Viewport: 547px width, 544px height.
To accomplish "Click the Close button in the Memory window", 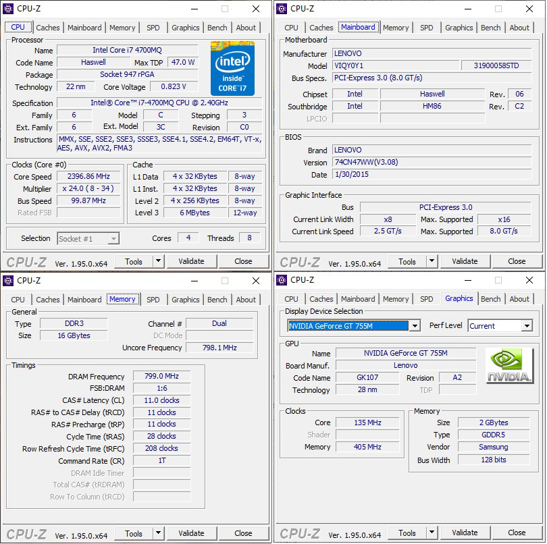I will point(243,533).
